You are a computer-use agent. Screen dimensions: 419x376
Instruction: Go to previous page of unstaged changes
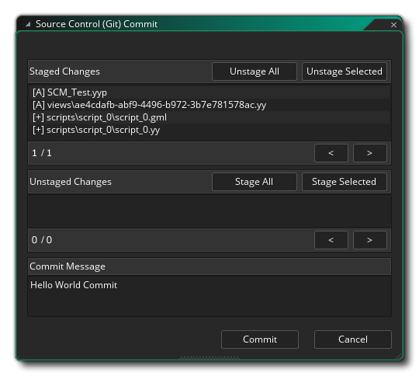pyautogui.click(x=331, y=240)
